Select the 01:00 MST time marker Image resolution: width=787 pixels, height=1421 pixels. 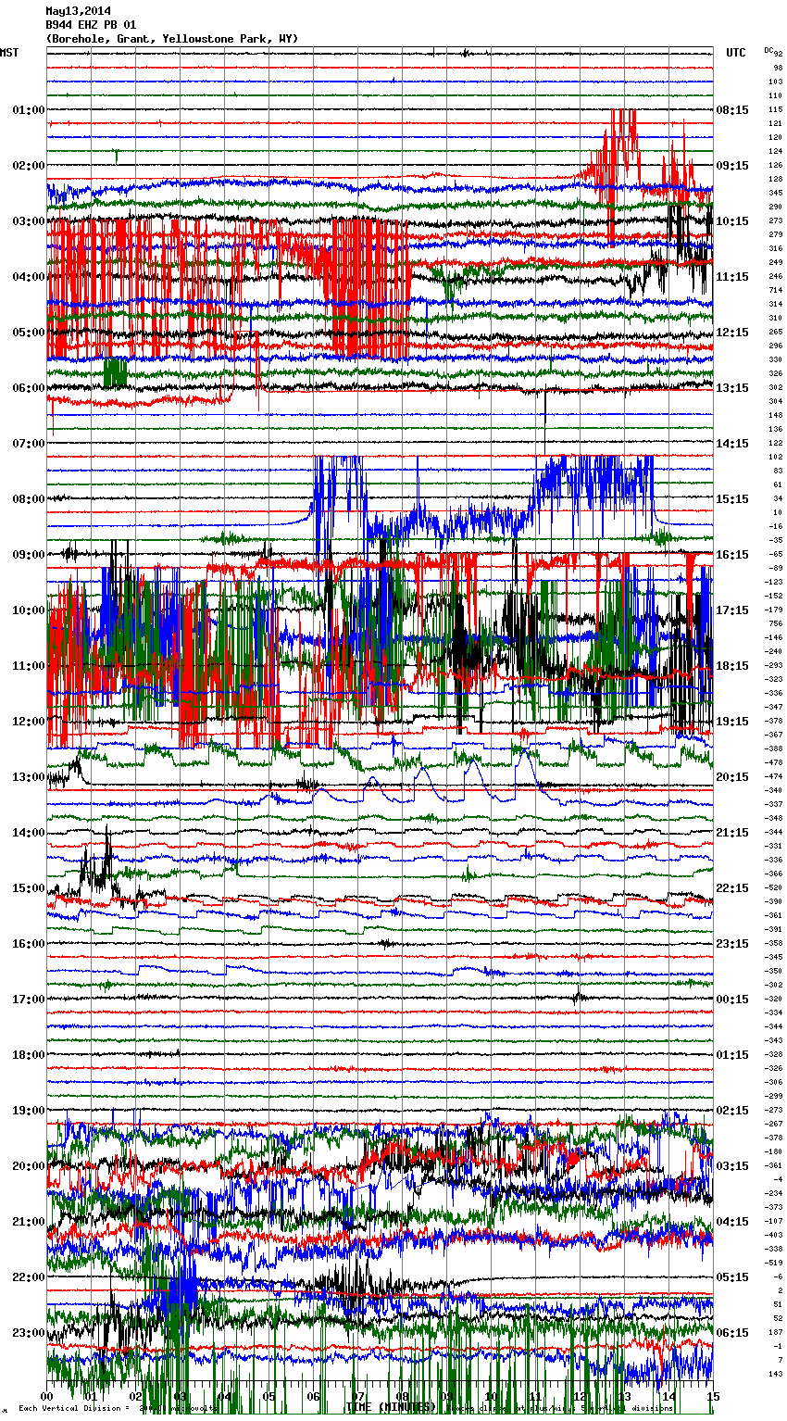(29, 110)
